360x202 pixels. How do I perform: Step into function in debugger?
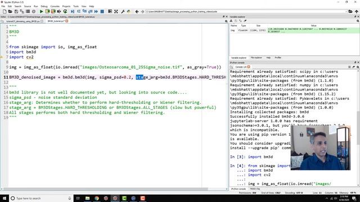click(84, 11)
